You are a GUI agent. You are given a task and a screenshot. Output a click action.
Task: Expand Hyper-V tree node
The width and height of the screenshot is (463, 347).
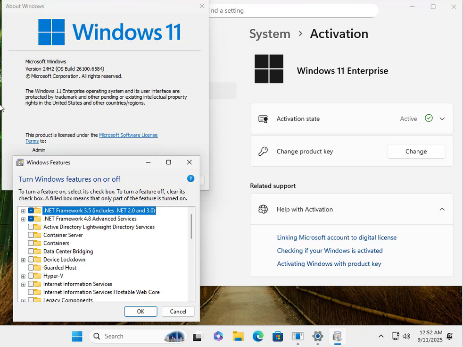coord(23,276)
